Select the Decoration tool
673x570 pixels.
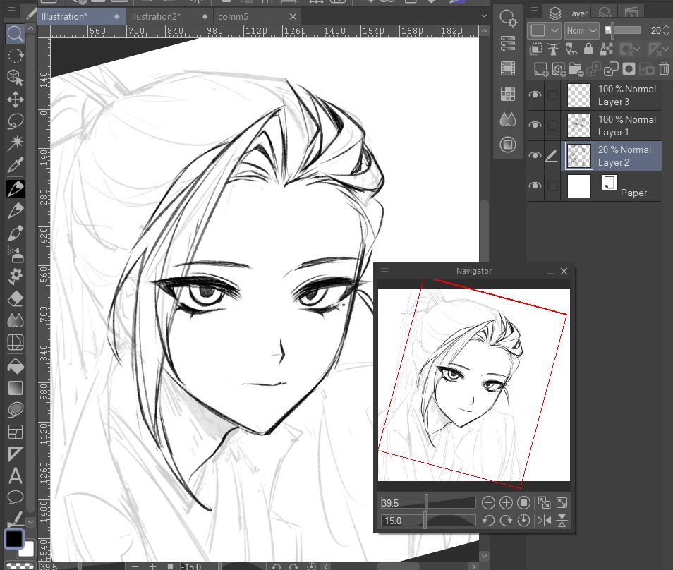15,277
